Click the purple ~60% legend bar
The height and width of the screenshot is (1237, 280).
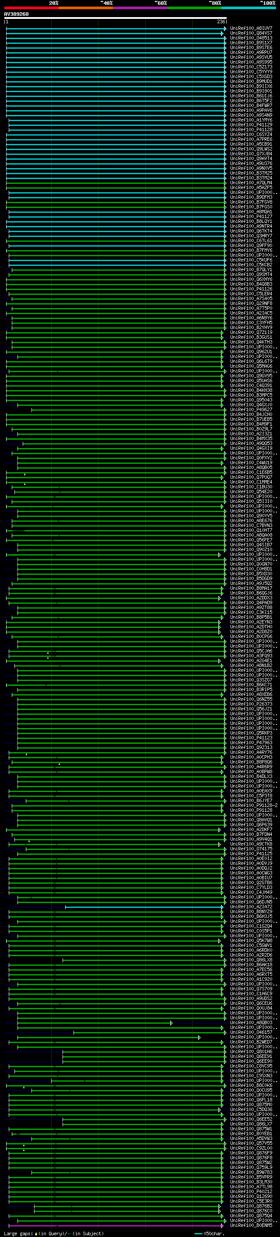point(140,8)
